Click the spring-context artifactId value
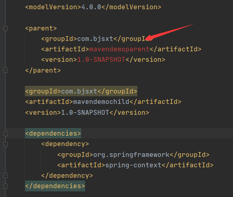 (133, 165)
